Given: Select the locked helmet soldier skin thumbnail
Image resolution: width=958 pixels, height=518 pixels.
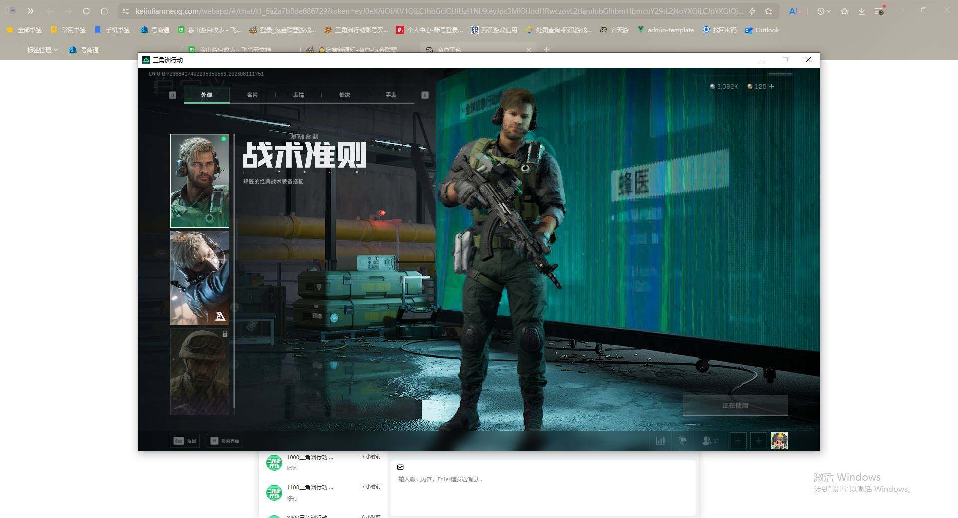Looking at the screenshot, I should coord(200,371).
